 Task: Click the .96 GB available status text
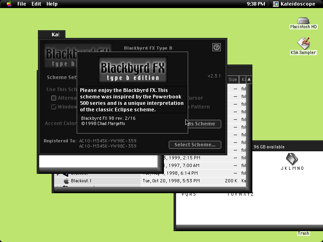(268, 147)
